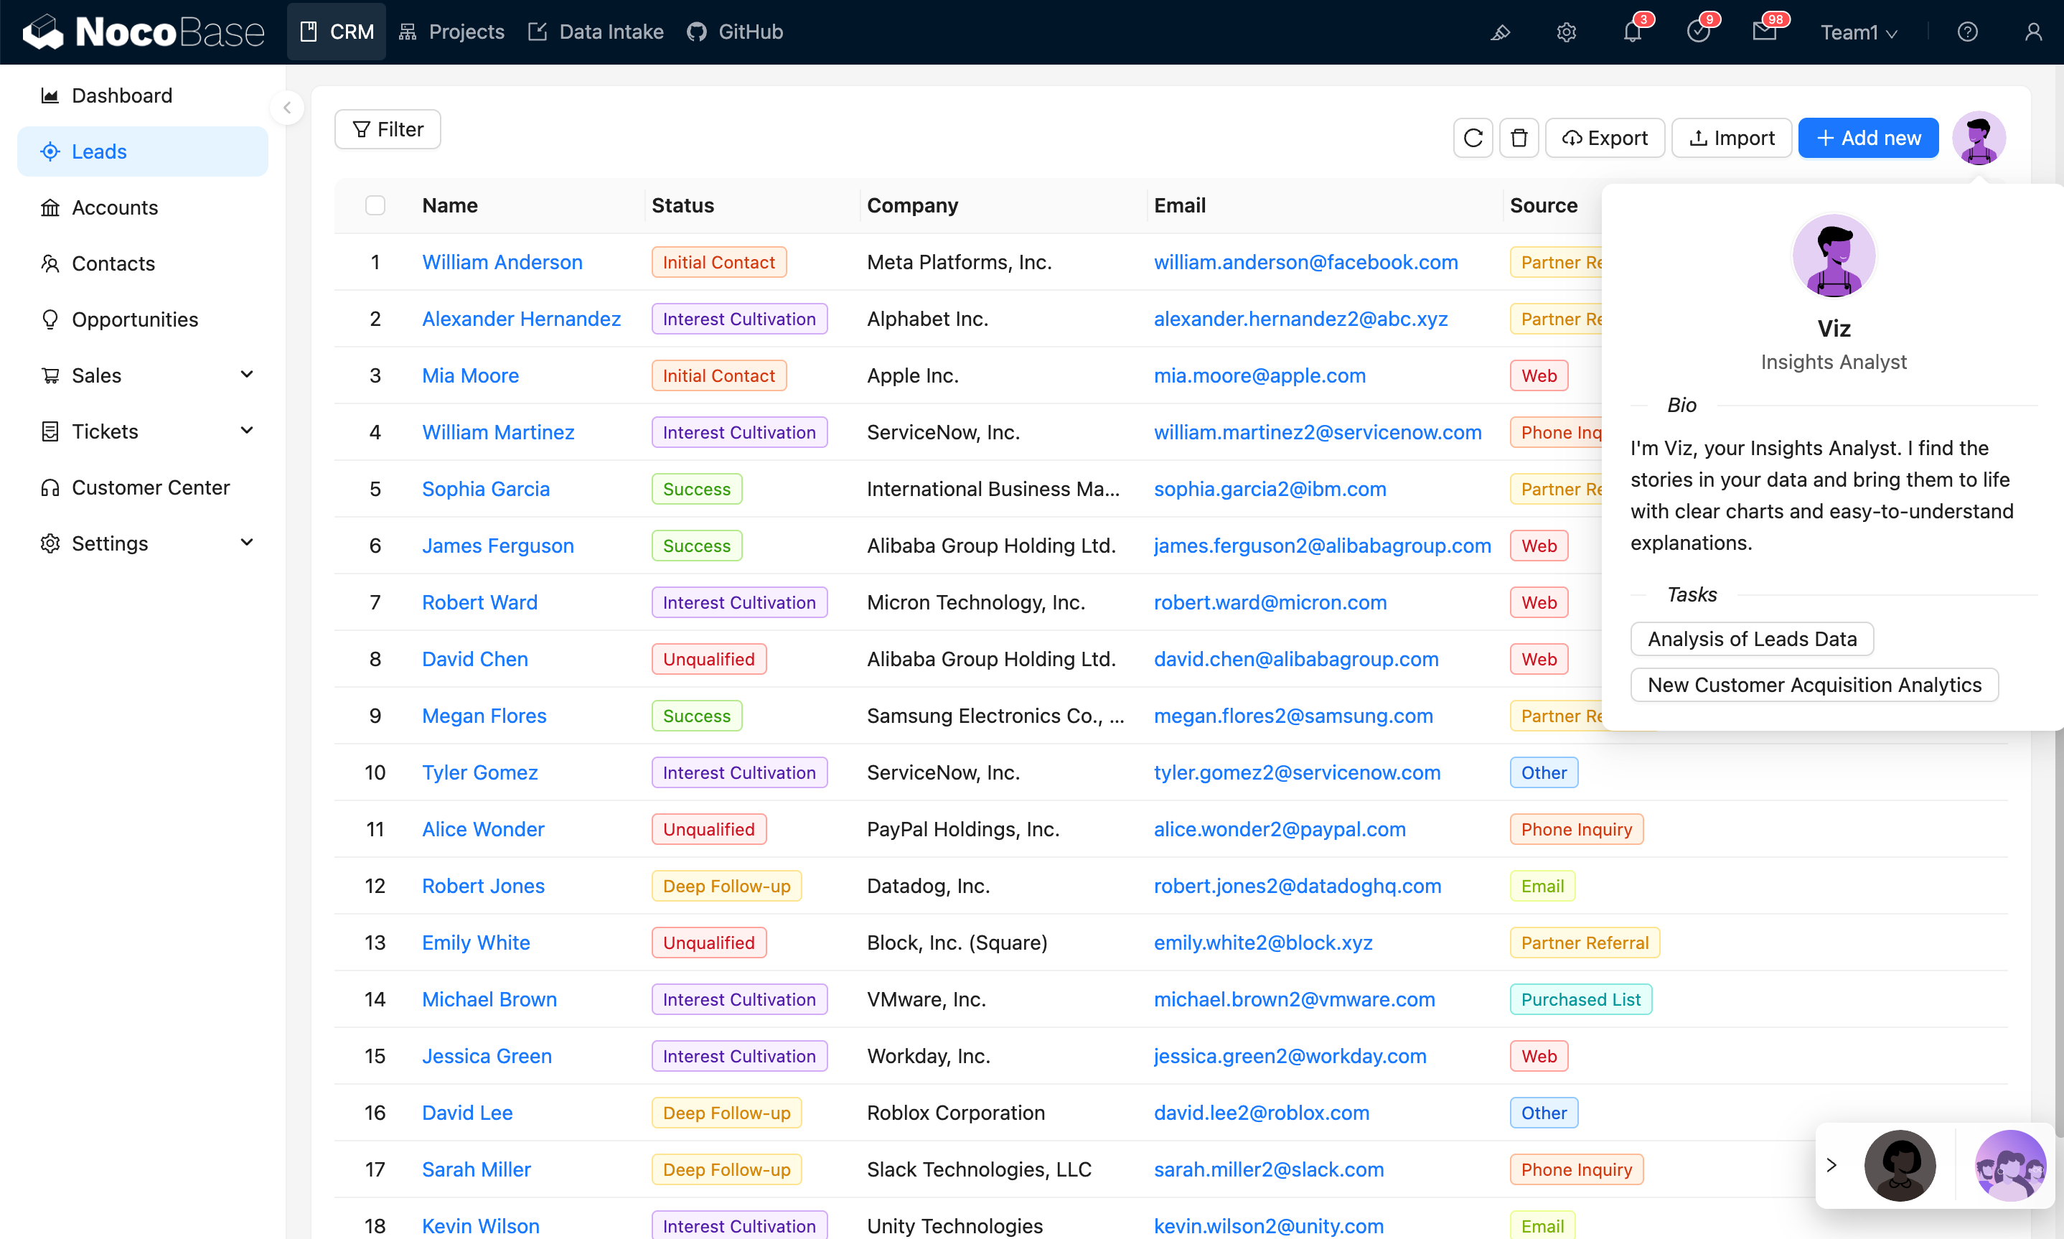Toggle the select-all checkbox in the table header
This screenshot has height=1239, width=2064.
point(375,205)
